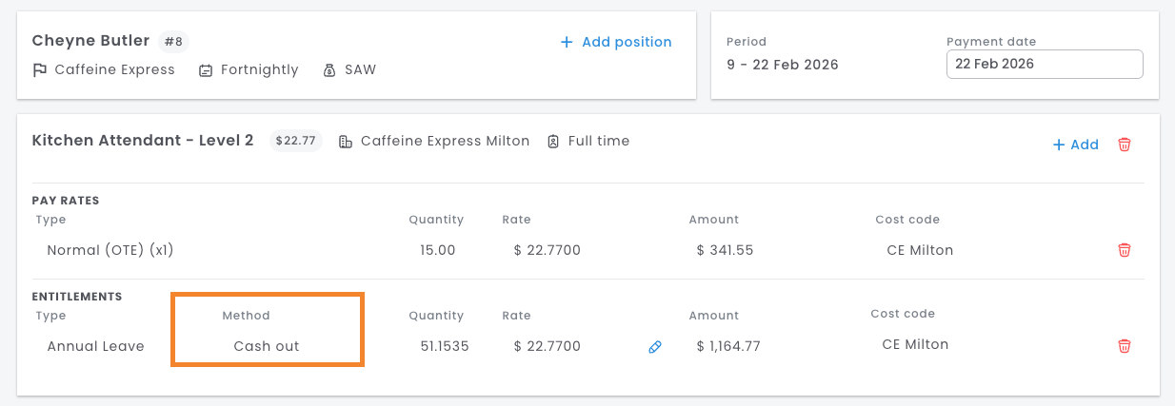Edit the 51.1535 Annual Leave quantity
The height and width of the screenshot is (406, 1175).
click(x=445, y=346)
